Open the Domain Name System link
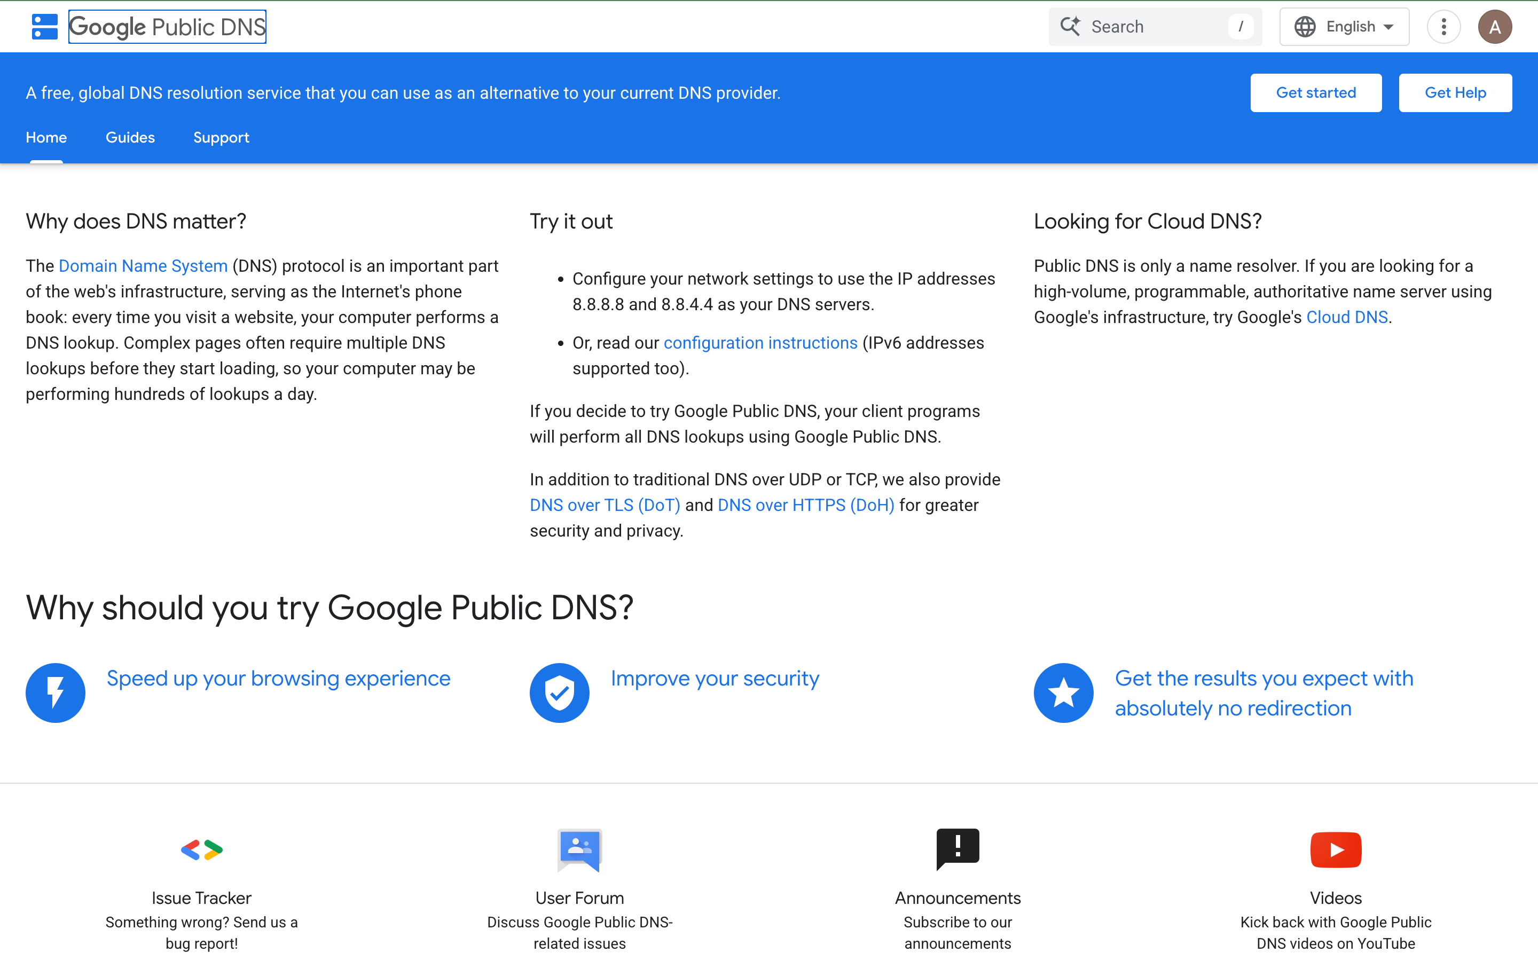Viewport: 1538px width, 961px height. pos(143,266)
